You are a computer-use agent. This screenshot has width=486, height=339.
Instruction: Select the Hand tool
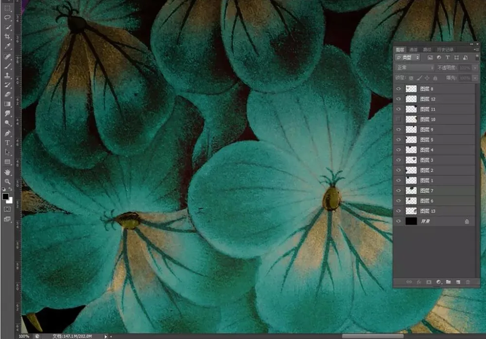[7, 172]
